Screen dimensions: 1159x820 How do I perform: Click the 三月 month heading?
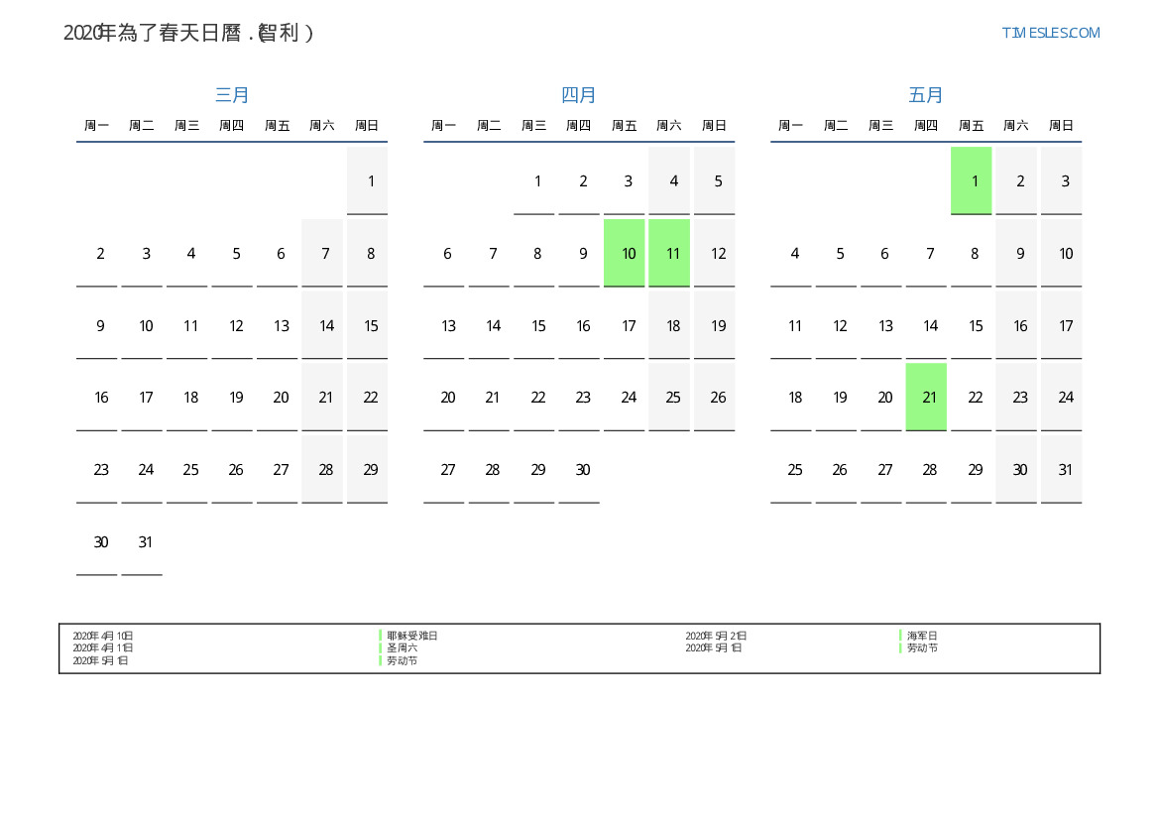coord(232,95)
